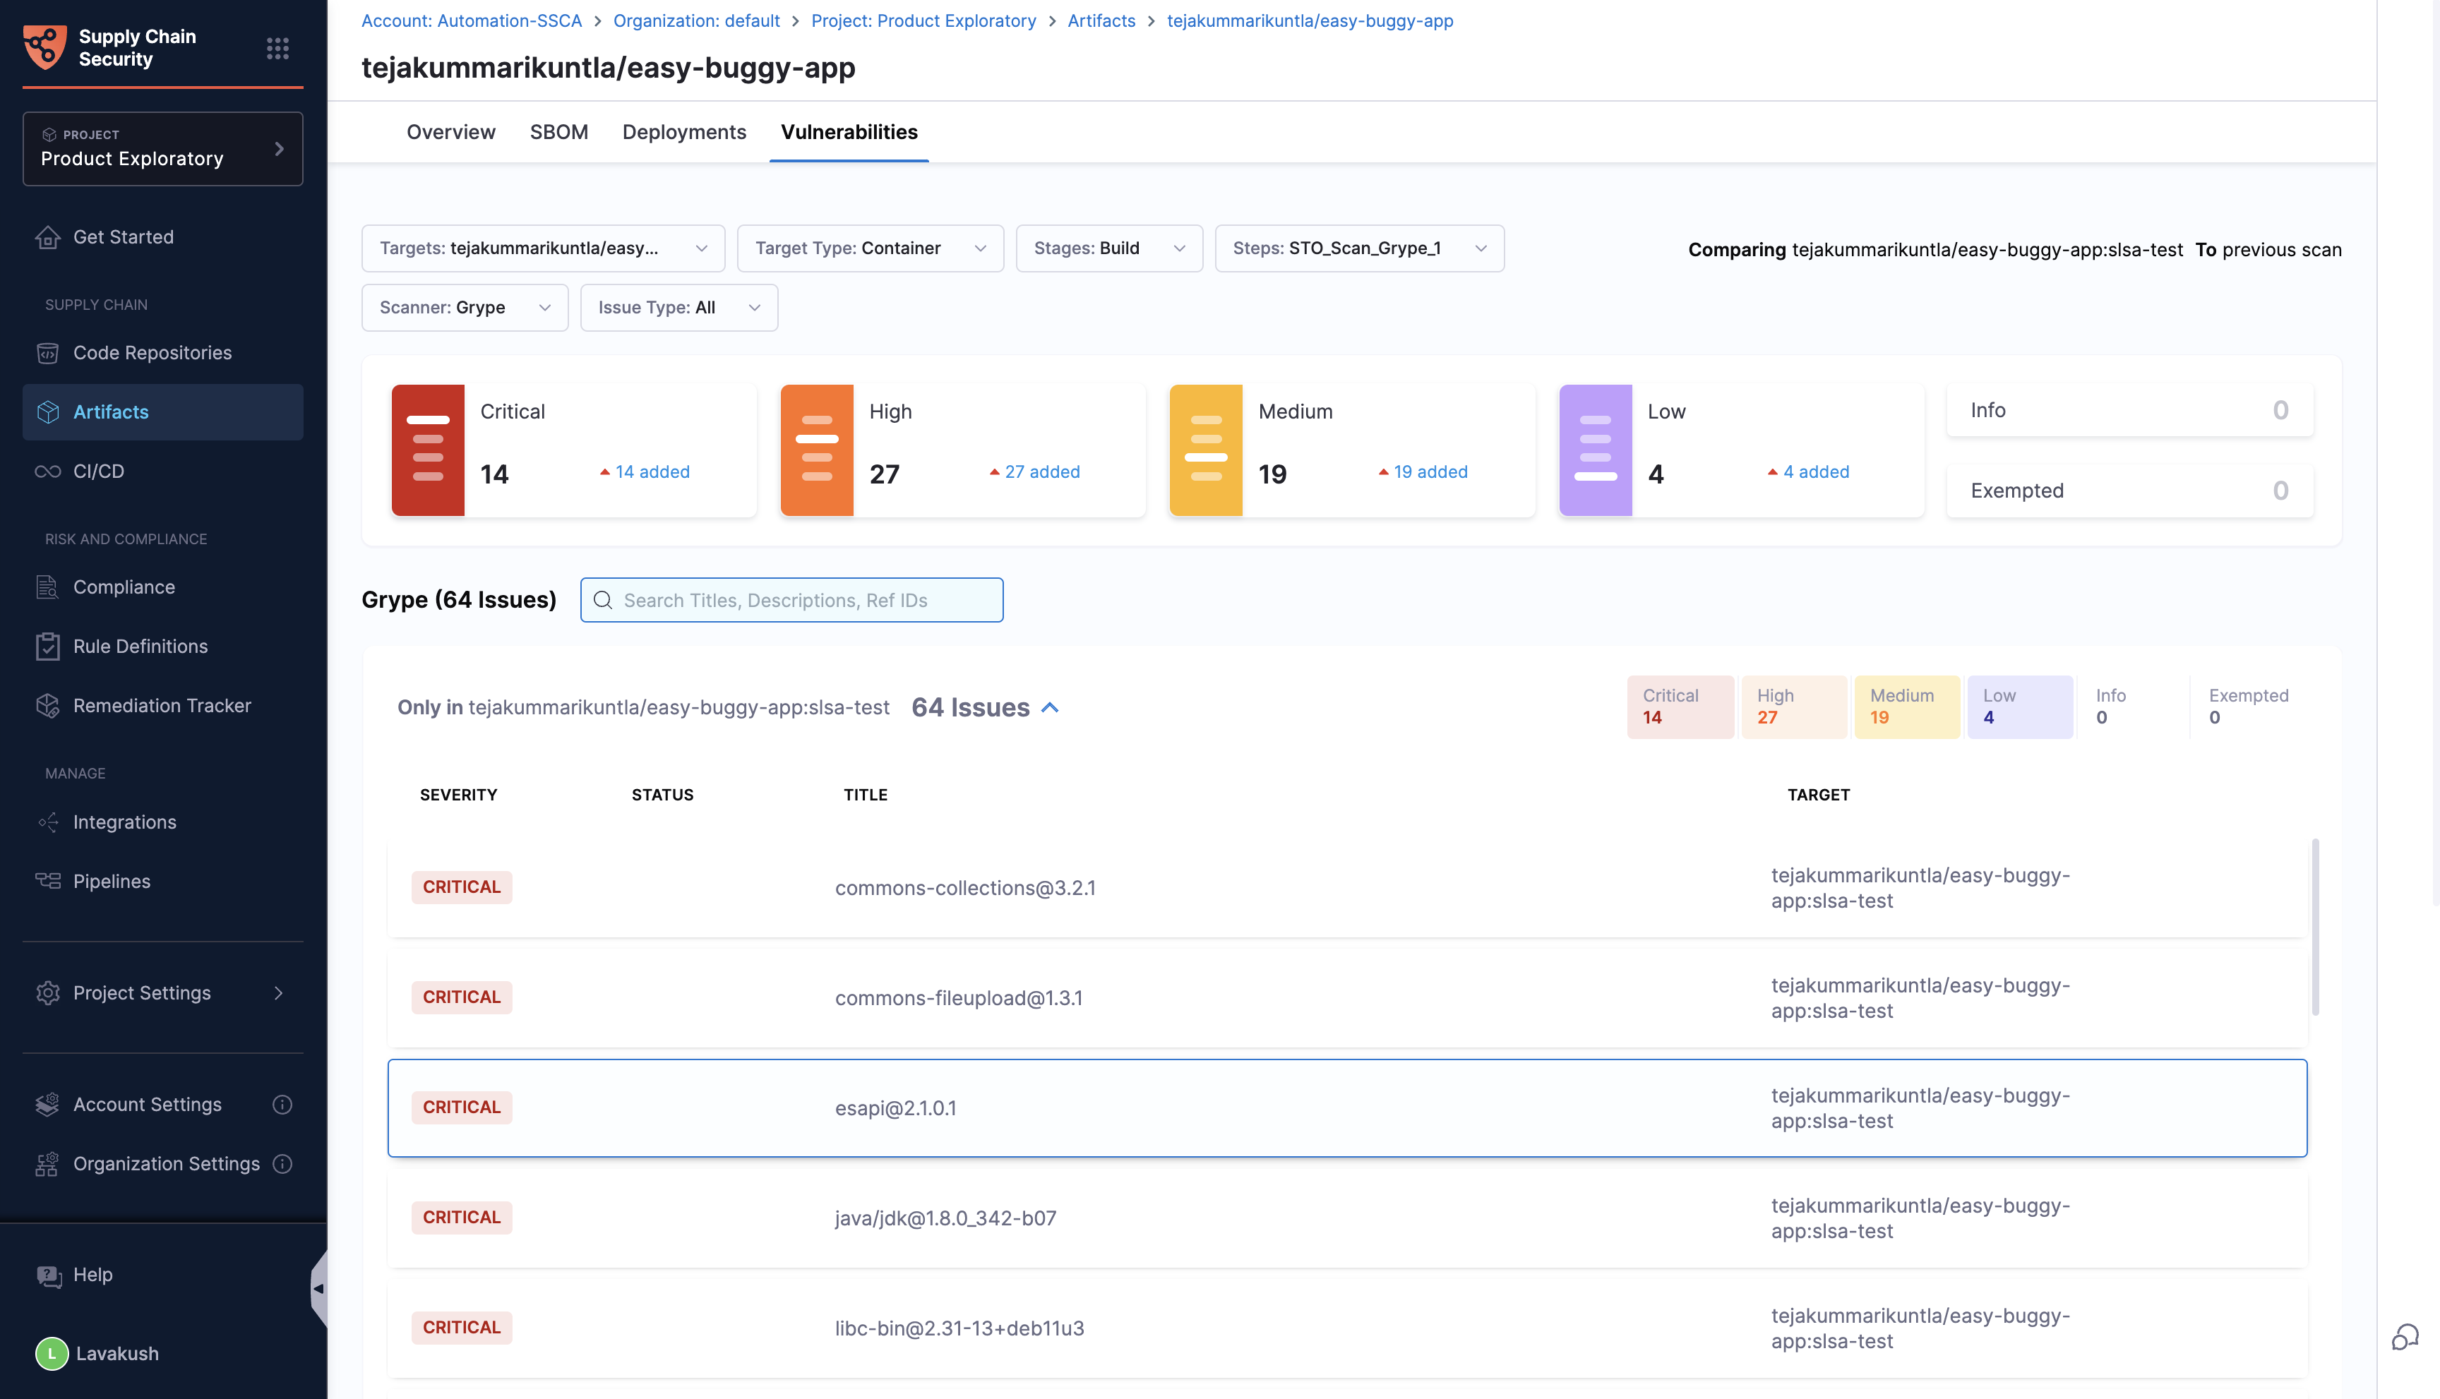Screen dimensions: 2440x1399
Task: Open the module switcher grid icon
Action: (277, 48)
